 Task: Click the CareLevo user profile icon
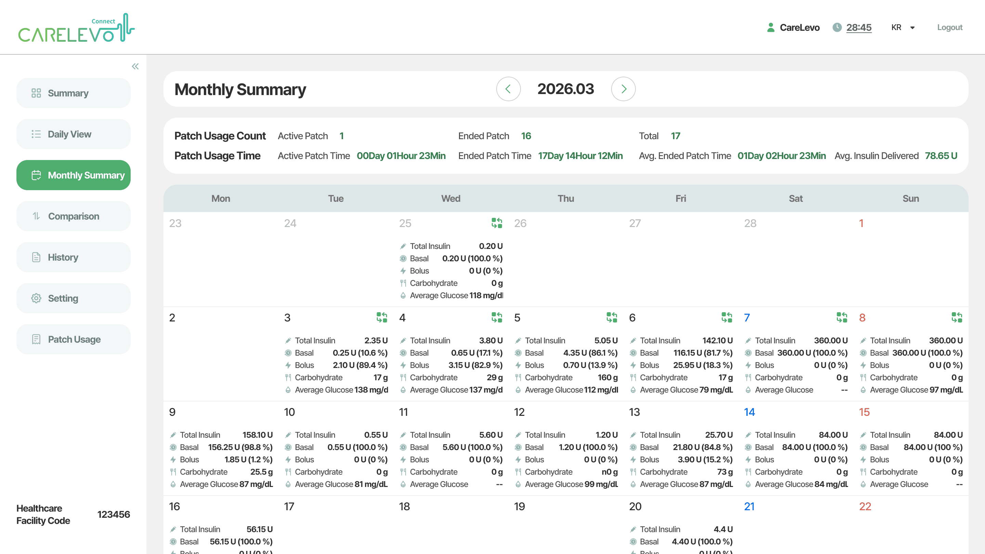click(771, 27)
